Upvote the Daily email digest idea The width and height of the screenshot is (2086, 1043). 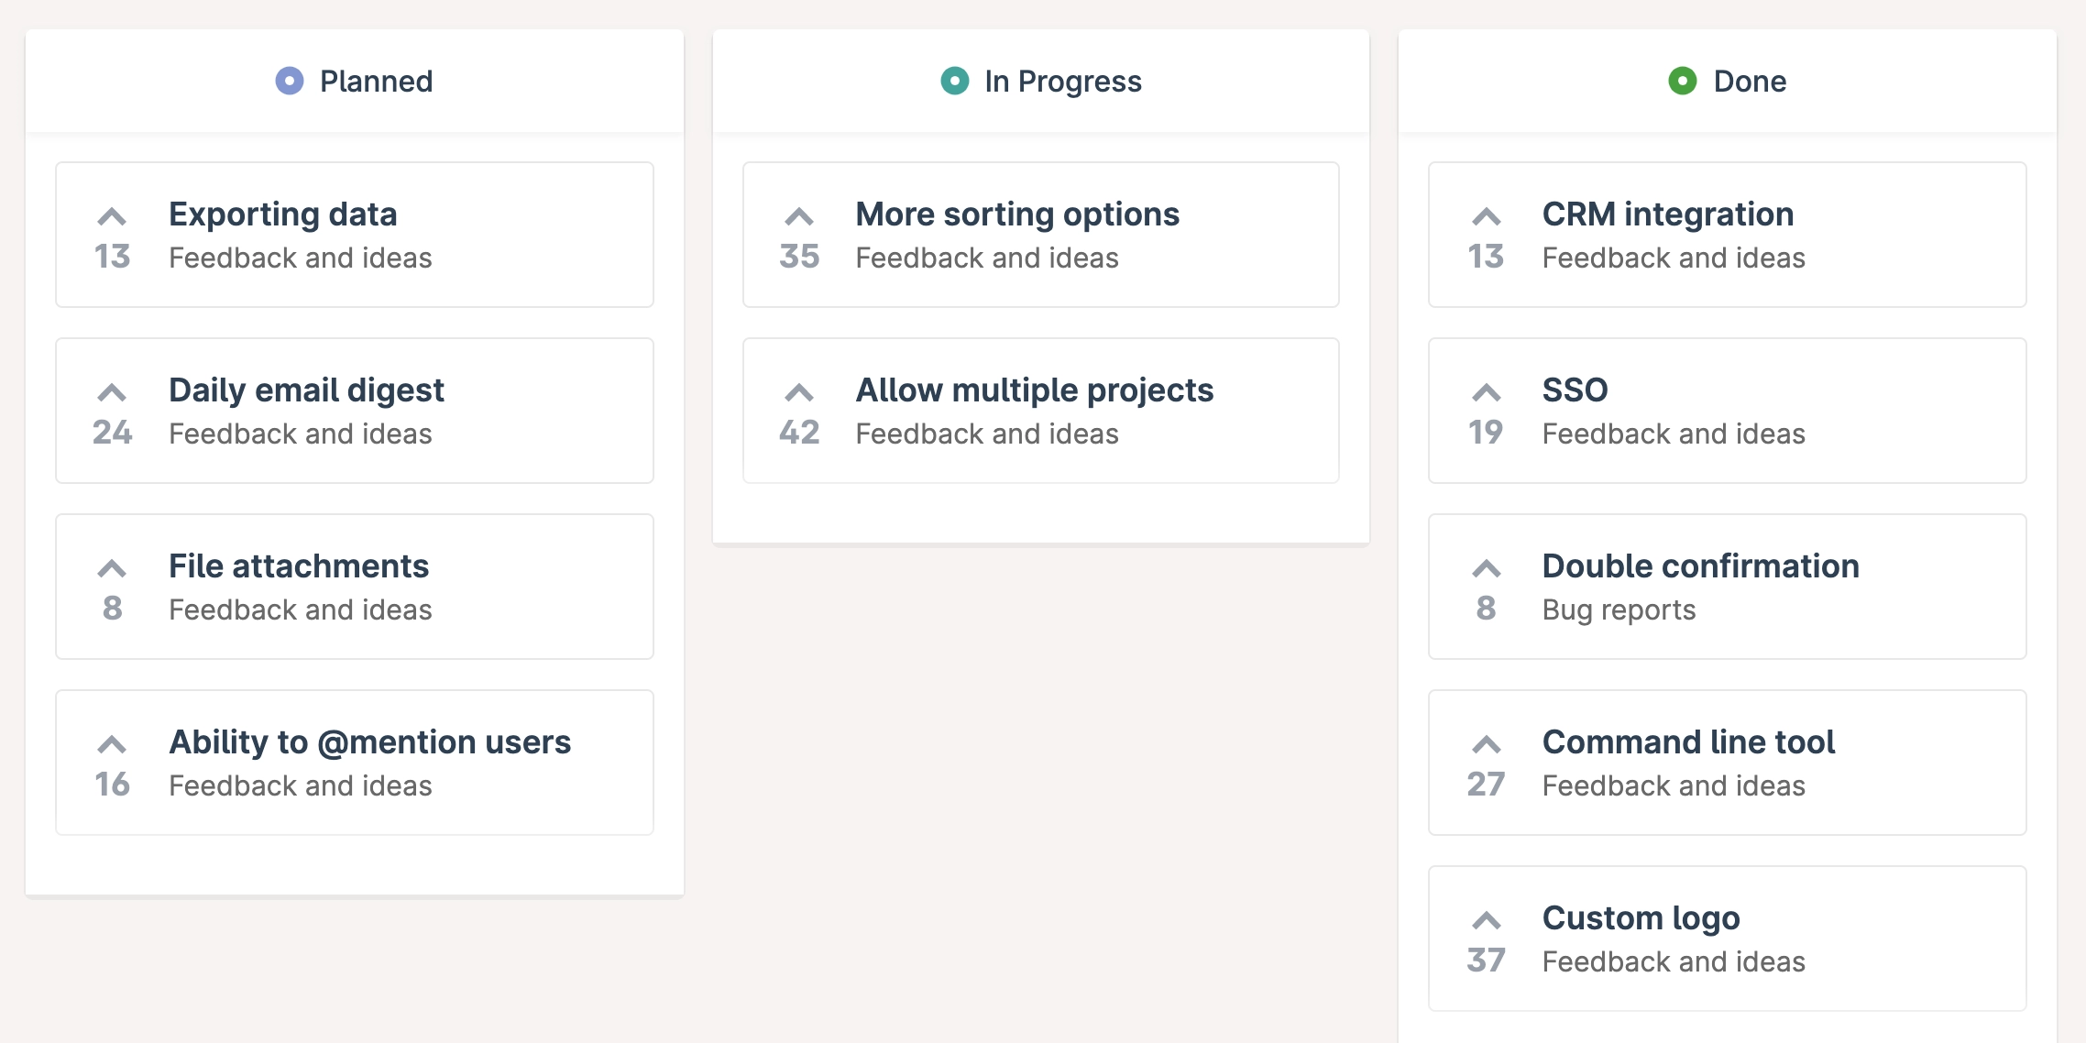pyautogui.click(x=112, y=394)
